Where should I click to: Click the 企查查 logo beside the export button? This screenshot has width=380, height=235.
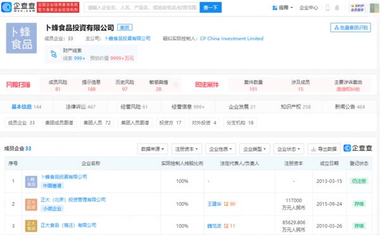pyautogui.click(x=358, y=148)
